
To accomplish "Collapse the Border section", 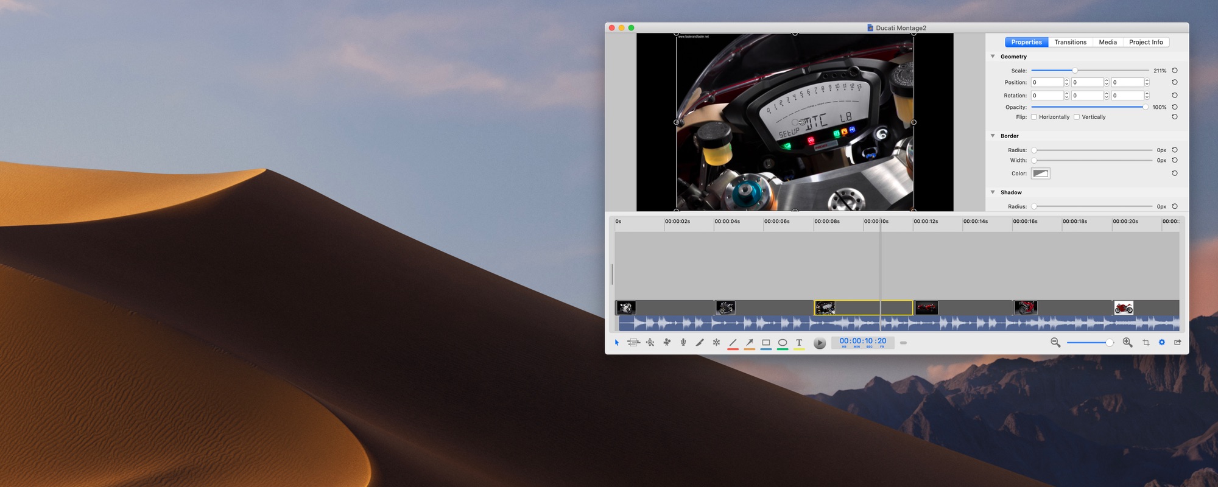I will [993, 136].
